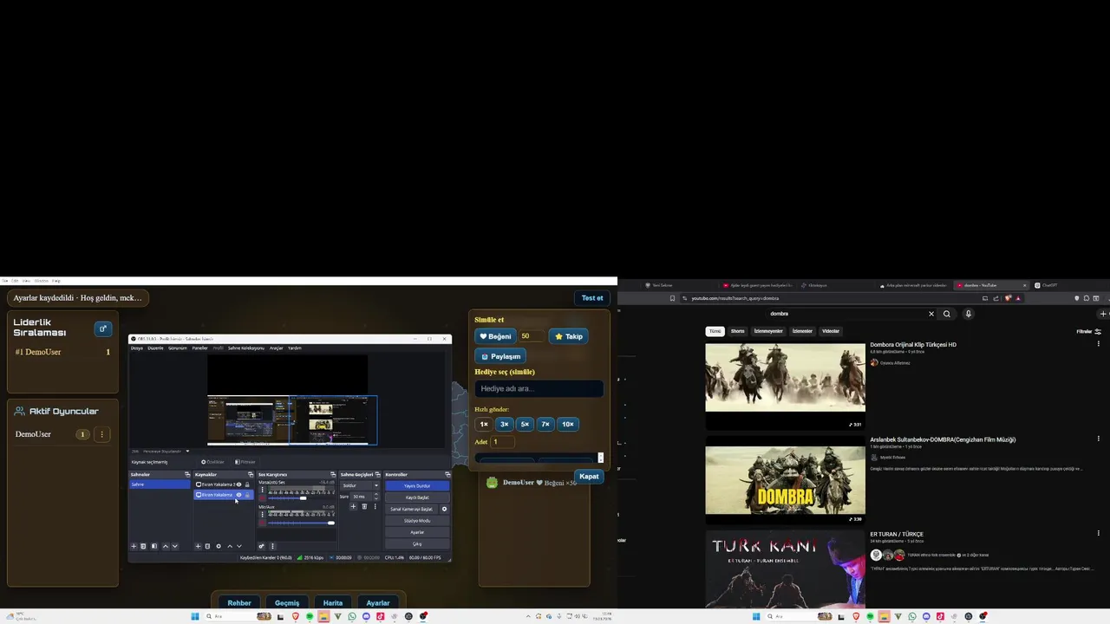Open the Rehber tab
Viewport: 1110px width, 624px height.
point(239,603)
